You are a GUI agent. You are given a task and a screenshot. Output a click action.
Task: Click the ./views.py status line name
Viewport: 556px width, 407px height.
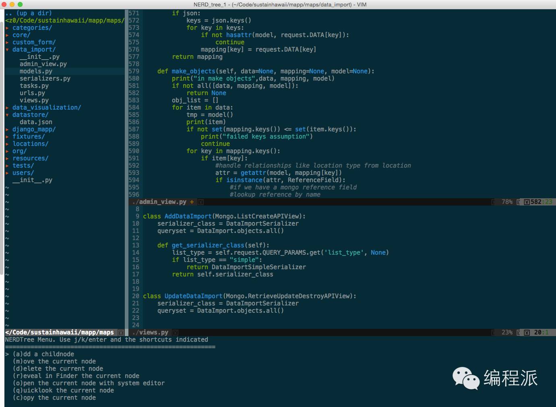point(150,332)
